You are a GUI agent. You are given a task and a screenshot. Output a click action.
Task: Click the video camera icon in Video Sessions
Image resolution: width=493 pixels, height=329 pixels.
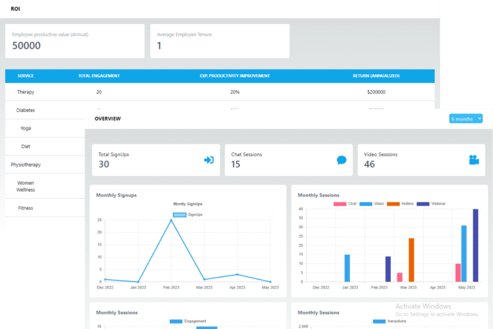(x=474, y=160)
